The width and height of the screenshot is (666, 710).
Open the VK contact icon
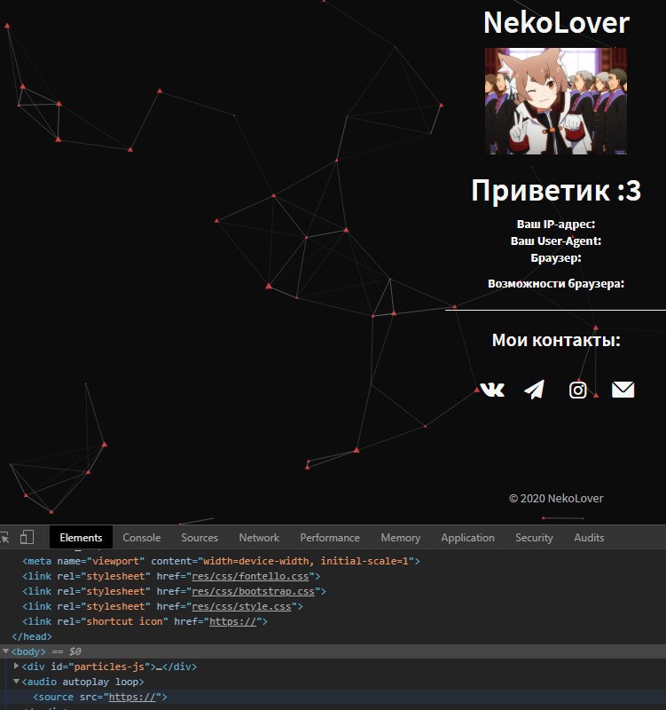(x=492, y=390)
